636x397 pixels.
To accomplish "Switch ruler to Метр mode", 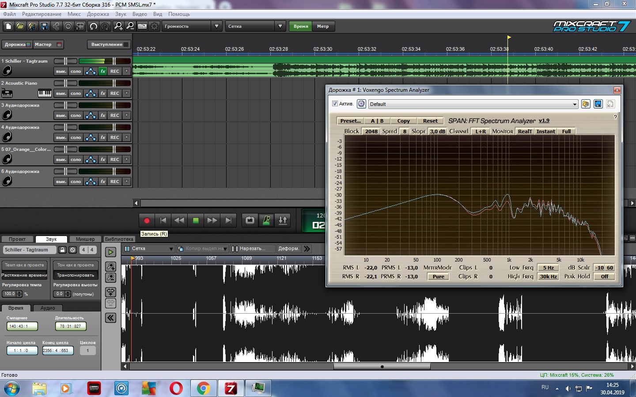I will [323, 26].
